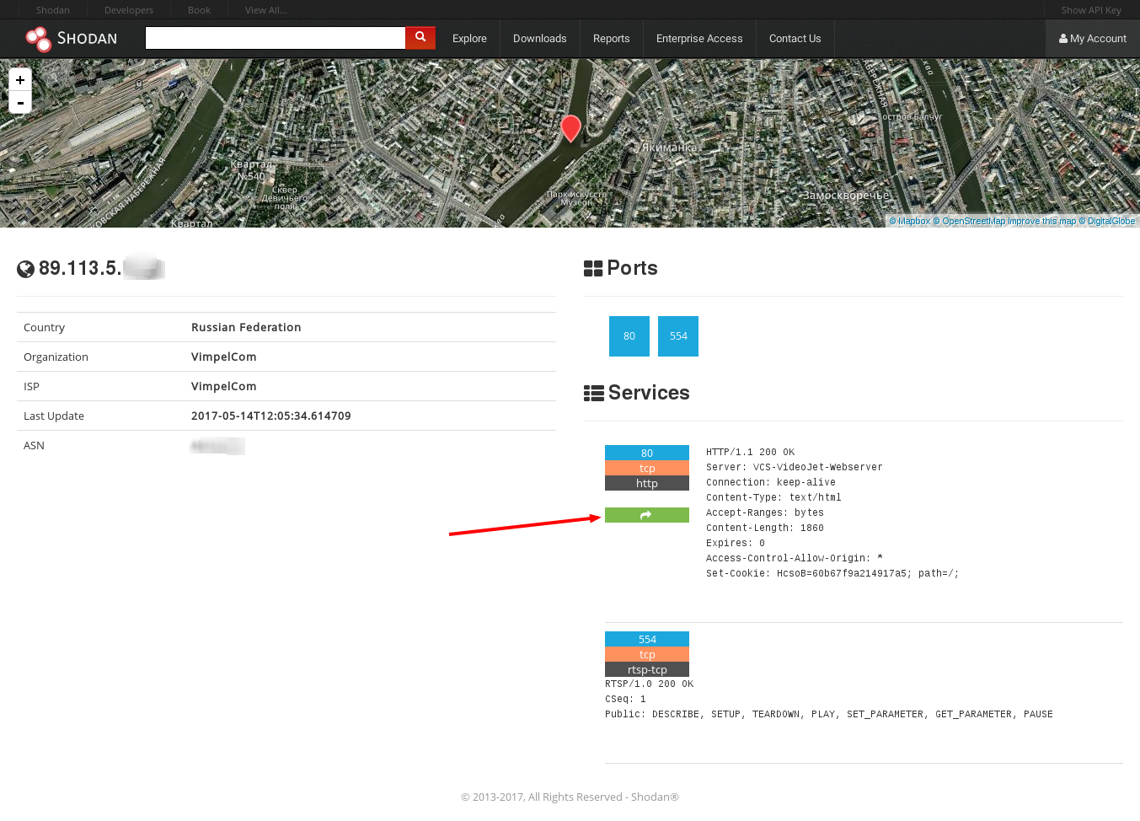Select port 80 tile
The image size is (1140, 821).
coord(629,336)
